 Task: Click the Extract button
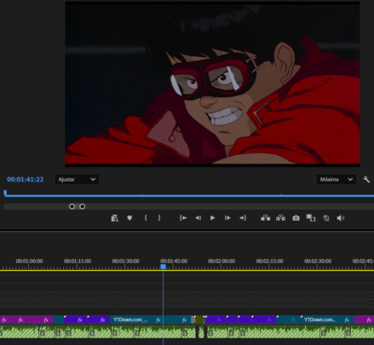[280, 218]
